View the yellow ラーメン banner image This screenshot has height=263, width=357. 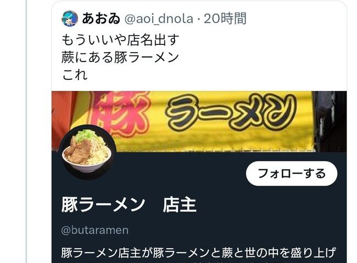pyautogui.click(x=199, y=122)
